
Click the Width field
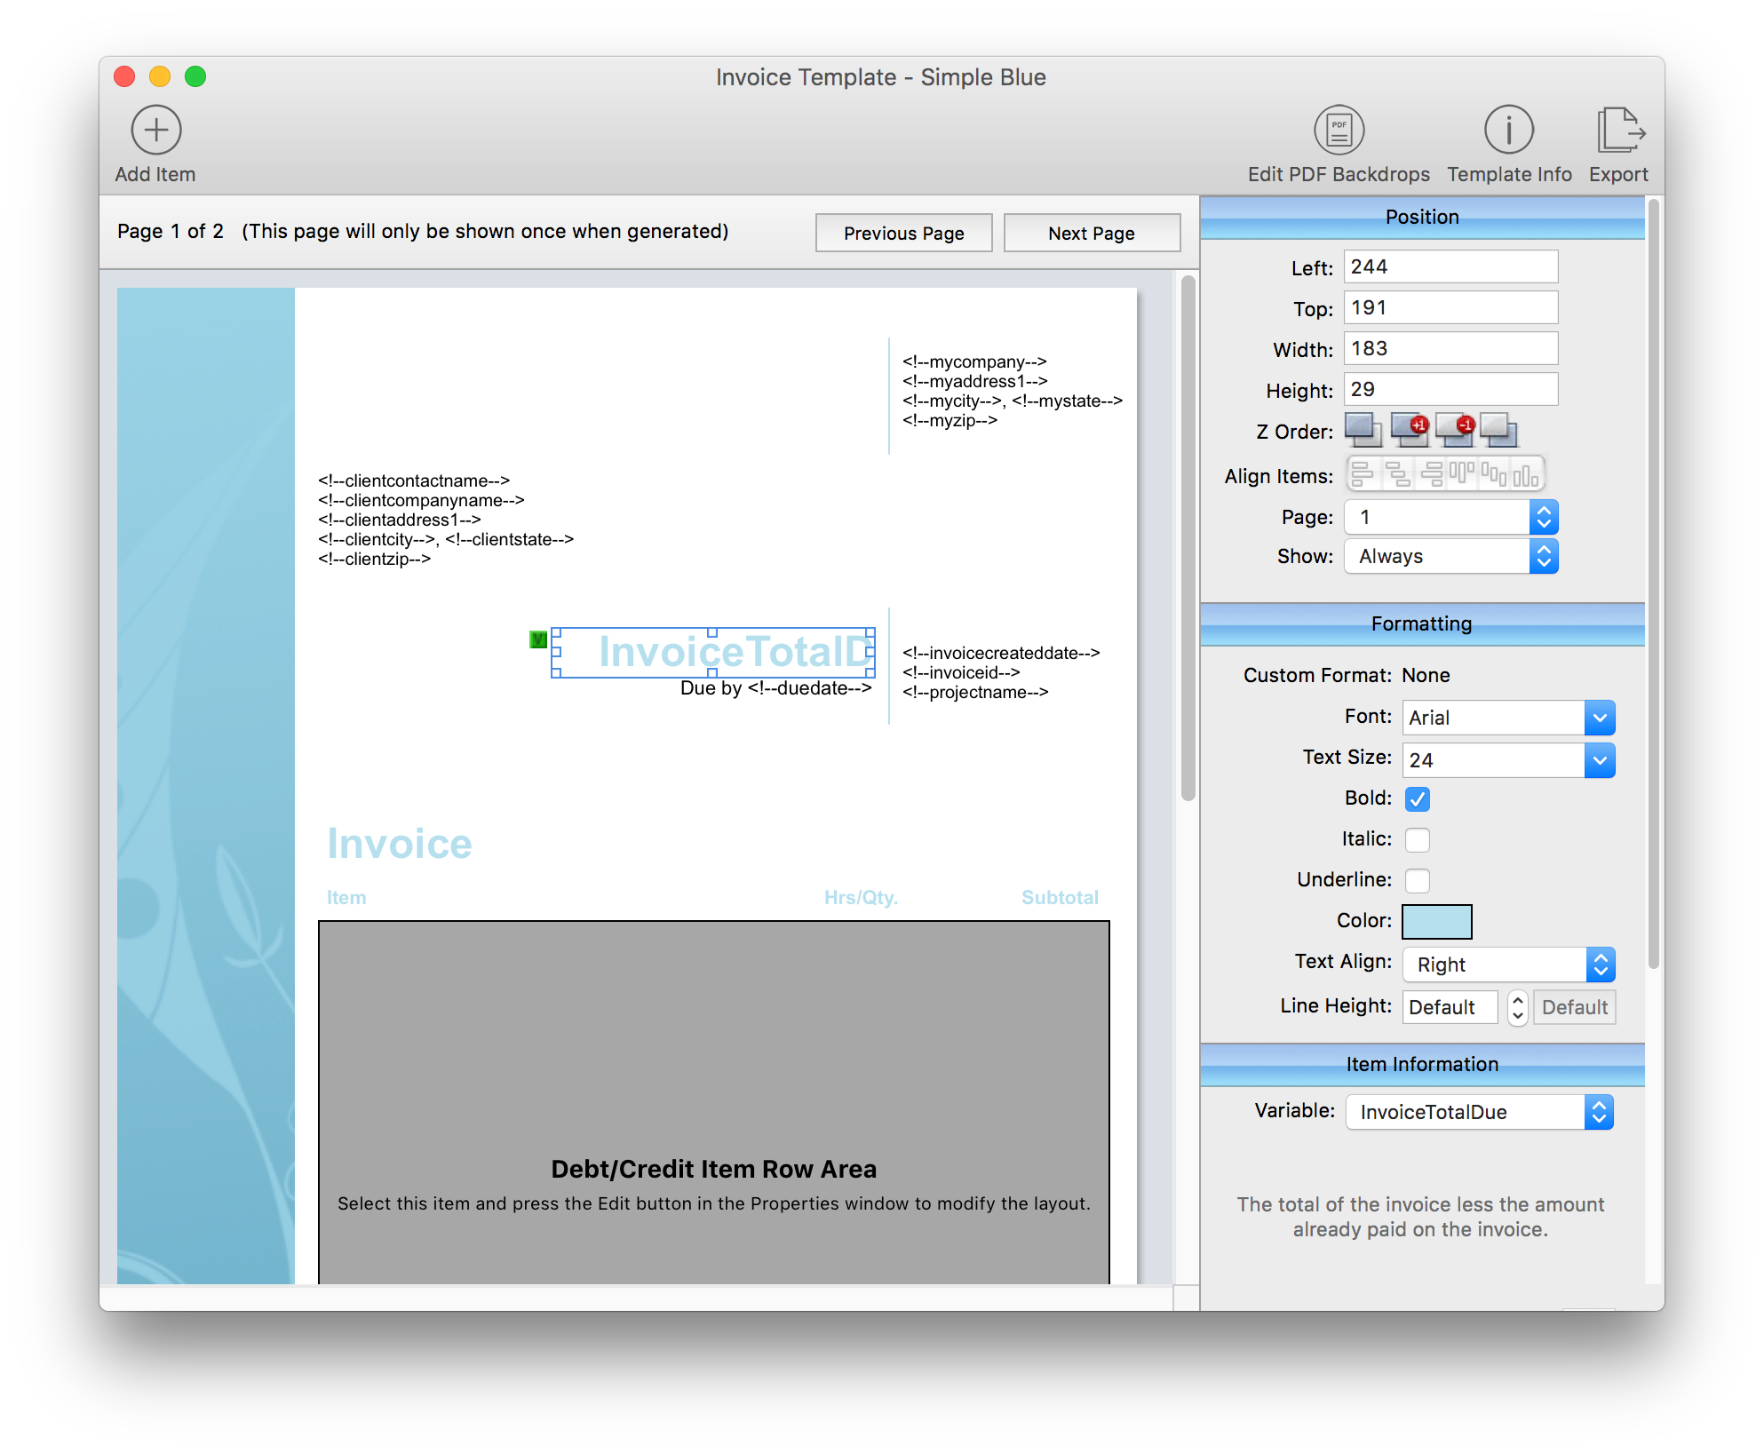coord(1450,348)
